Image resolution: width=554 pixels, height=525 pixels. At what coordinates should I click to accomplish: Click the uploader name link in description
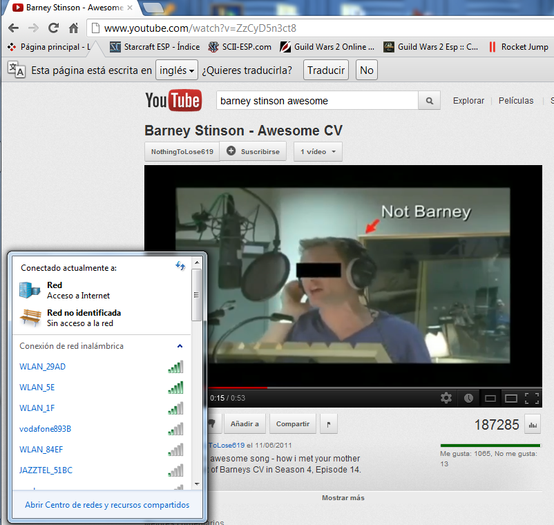pos(226,445)
